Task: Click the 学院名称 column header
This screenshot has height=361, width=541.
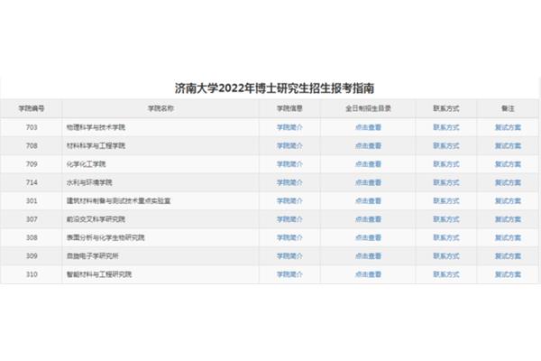Action: coord(160,108)
